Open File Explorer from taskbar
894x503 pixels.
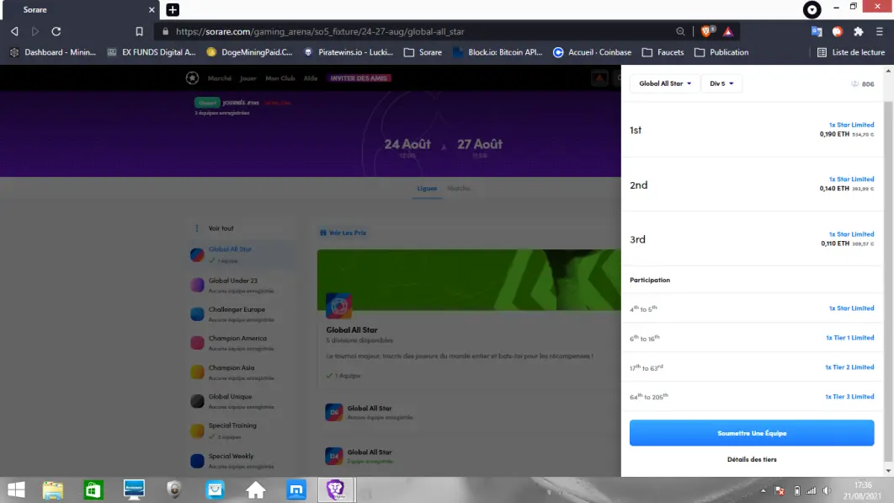tap(52, 490)
